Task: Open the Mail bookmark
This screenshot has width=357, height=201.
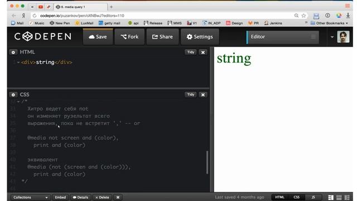Action: (17, 23)
